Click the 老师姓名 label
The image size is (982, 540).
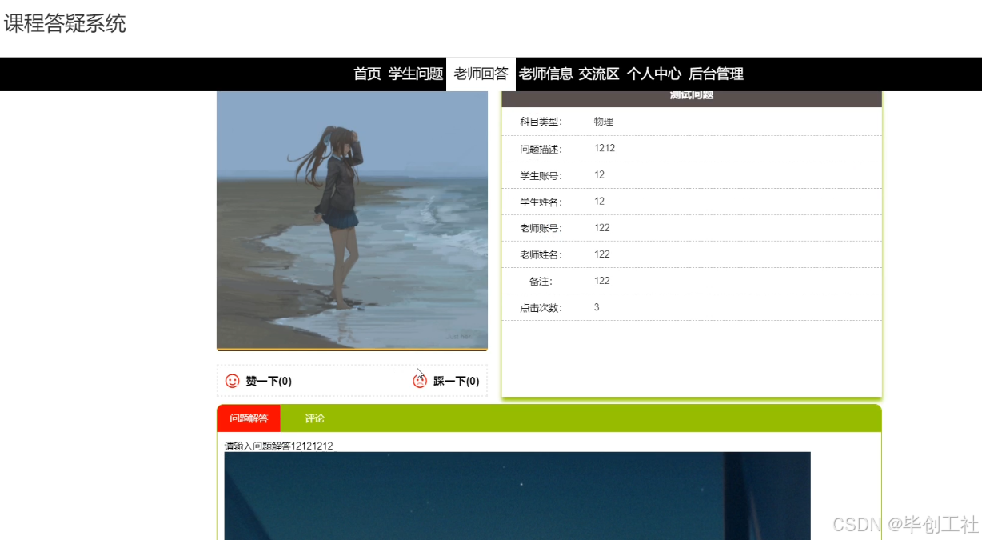(x=541, y=254)
